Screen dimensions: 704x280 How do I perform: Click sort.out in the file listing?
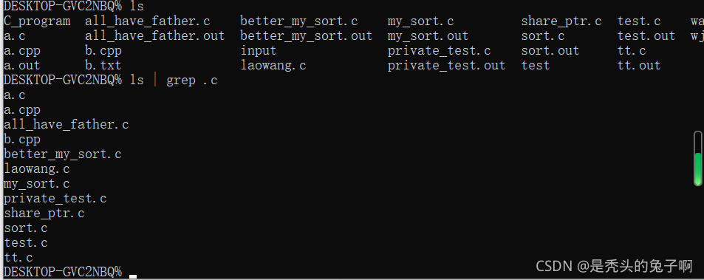pyautogui.click(x=550, y=51)
